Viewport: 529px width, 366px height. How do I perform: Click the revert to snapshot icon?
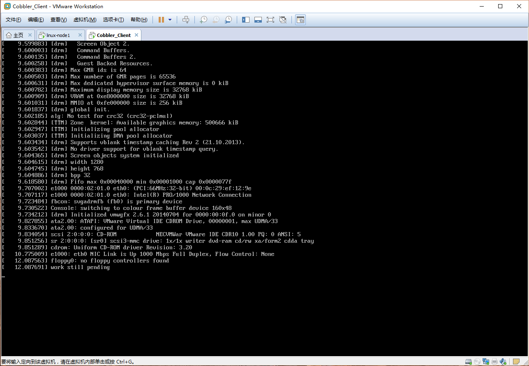(x=216, y=20)
